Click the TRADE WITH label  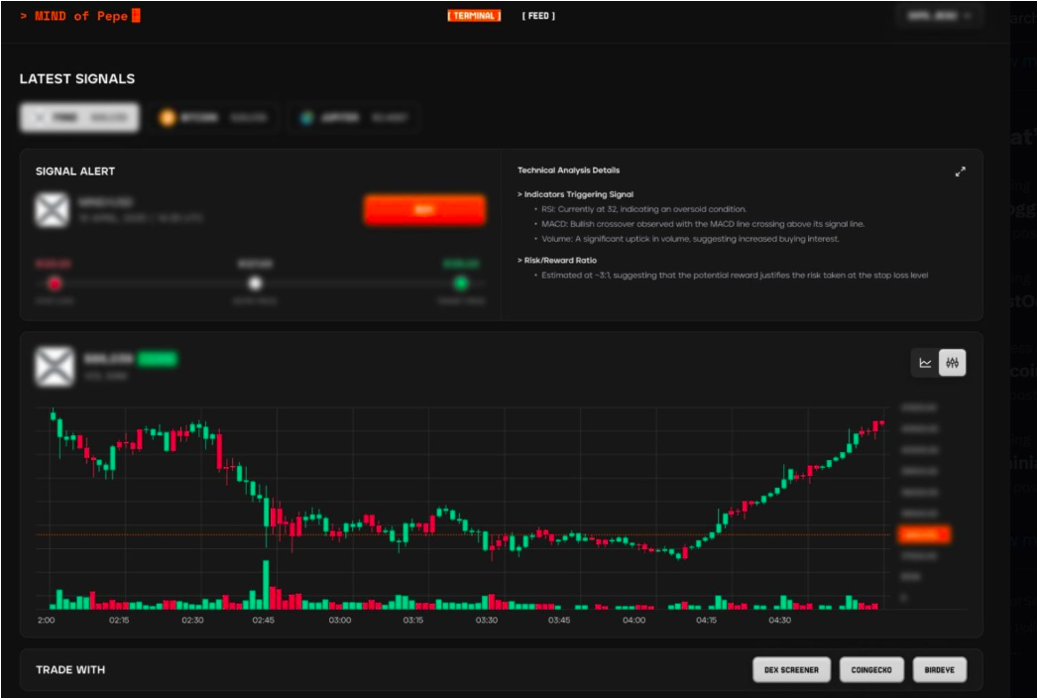tap(70, 670)
